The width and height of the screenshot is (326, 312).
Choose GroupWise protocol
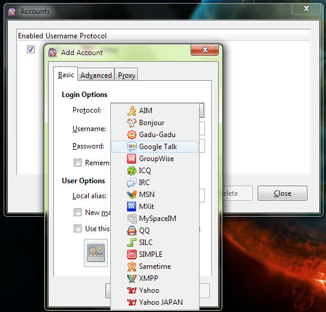click(x=155, y=159)
